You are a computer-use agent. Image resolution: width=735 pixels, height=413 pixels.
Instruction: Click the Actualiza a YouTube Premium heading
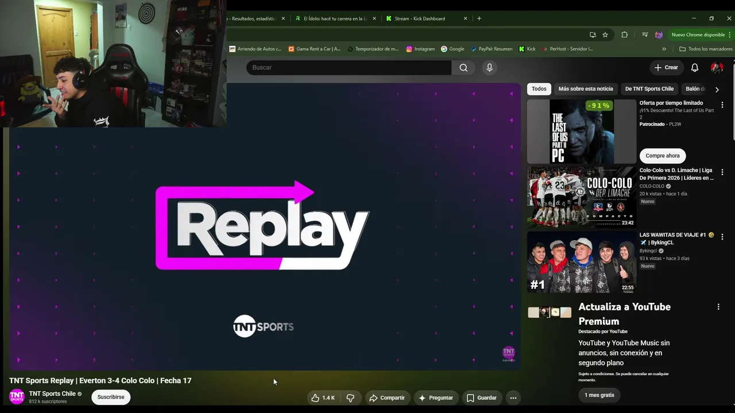tap(625, 314)
